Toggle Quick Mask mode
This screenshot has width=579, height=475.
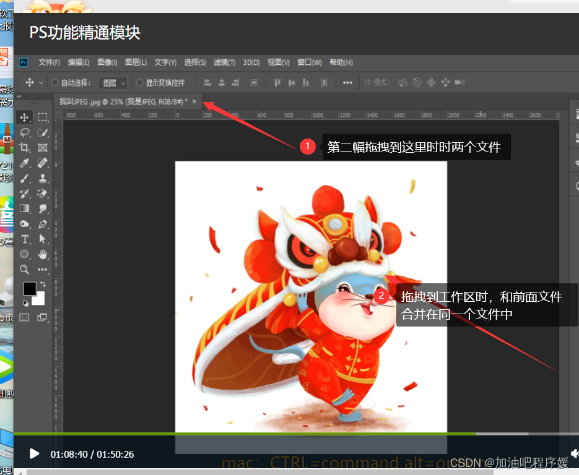pyautogui.click(x=24, y=317)
